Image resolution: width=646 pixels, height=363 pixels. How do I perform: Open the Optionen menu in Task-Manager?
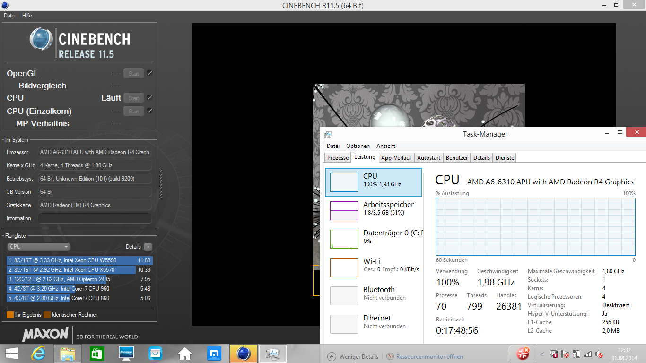pos(358,146)
